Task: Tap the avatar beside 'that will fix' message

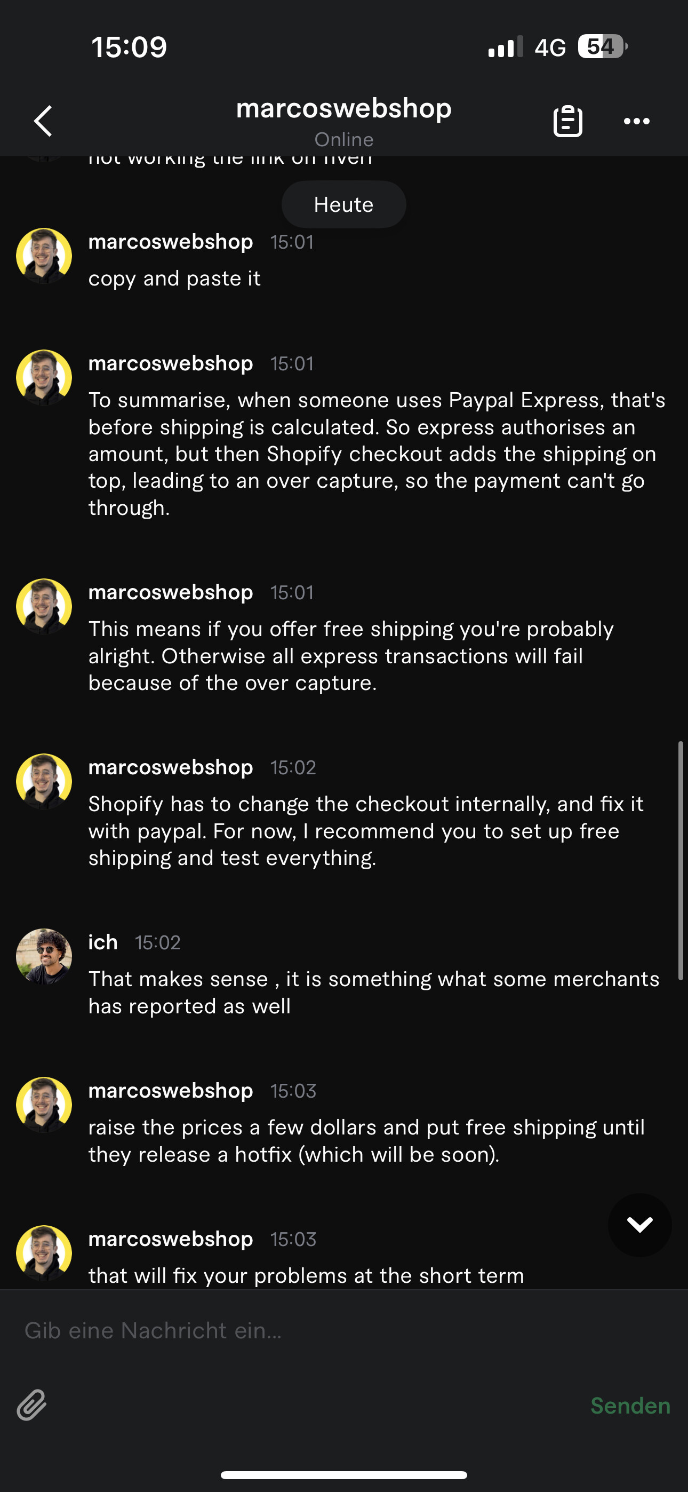Action: coord(44,1253)
